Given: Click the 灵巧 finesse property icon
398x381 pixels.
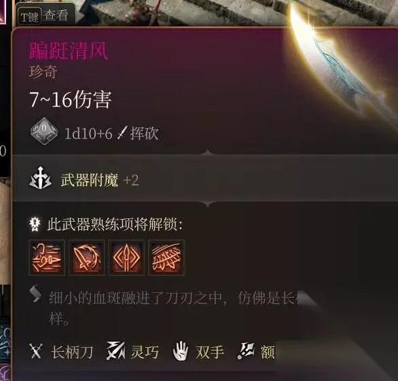Looking at the screenshot, I should point(115,351).
